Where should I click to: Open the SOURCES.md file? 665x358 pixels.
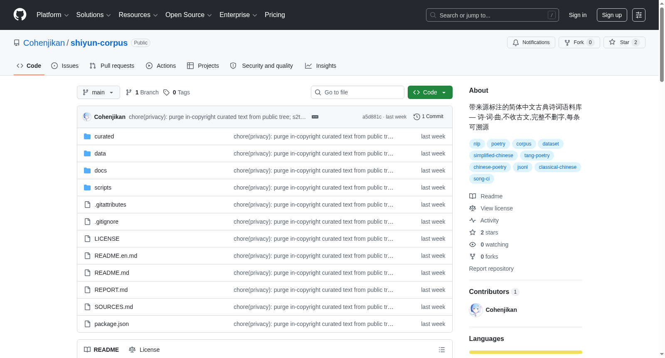[x=114, y=307]
